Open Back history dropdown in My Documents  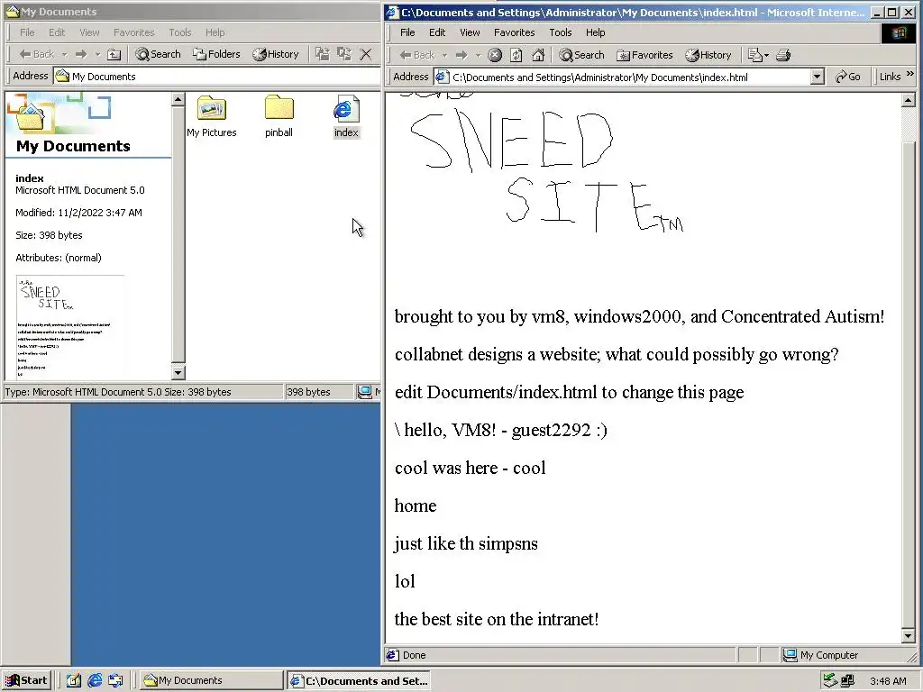pyautogui.click(x=65, y=54)
